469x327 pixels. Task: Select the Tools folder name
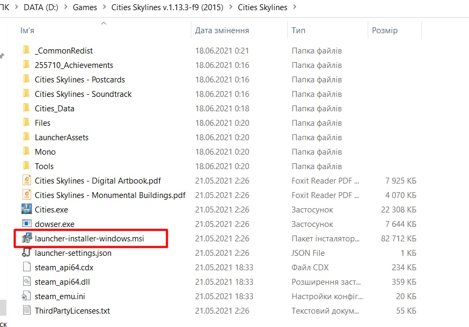point(44,166)
